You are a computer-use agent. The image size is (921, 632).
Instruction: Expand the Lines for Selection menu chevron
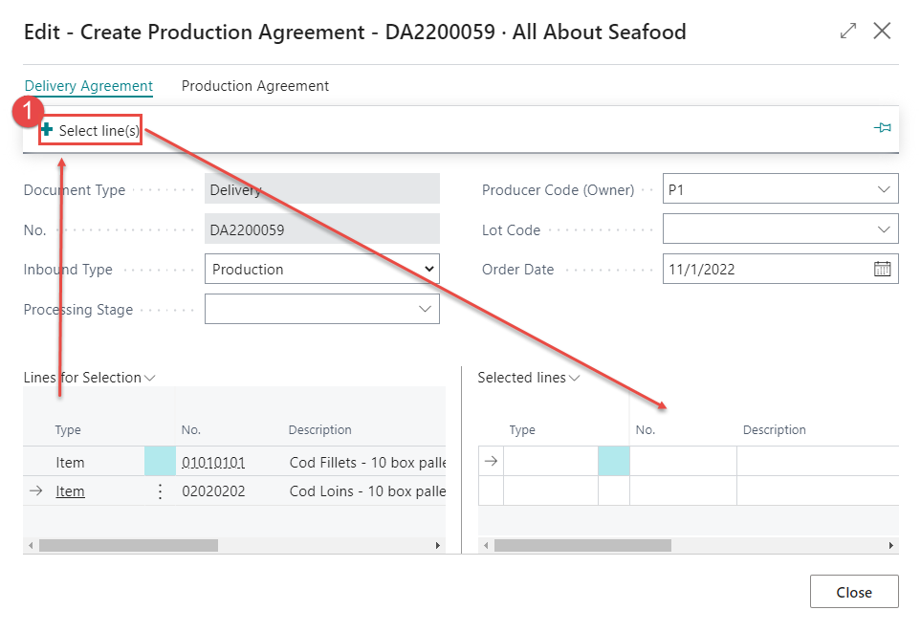coord(150,378)
